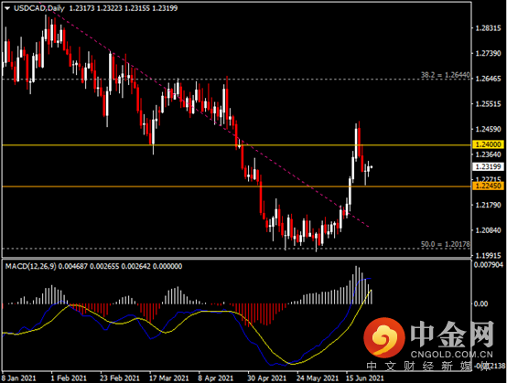Select the dashed magenta descending trendline

pyautogui.click(x=207, y=117)
